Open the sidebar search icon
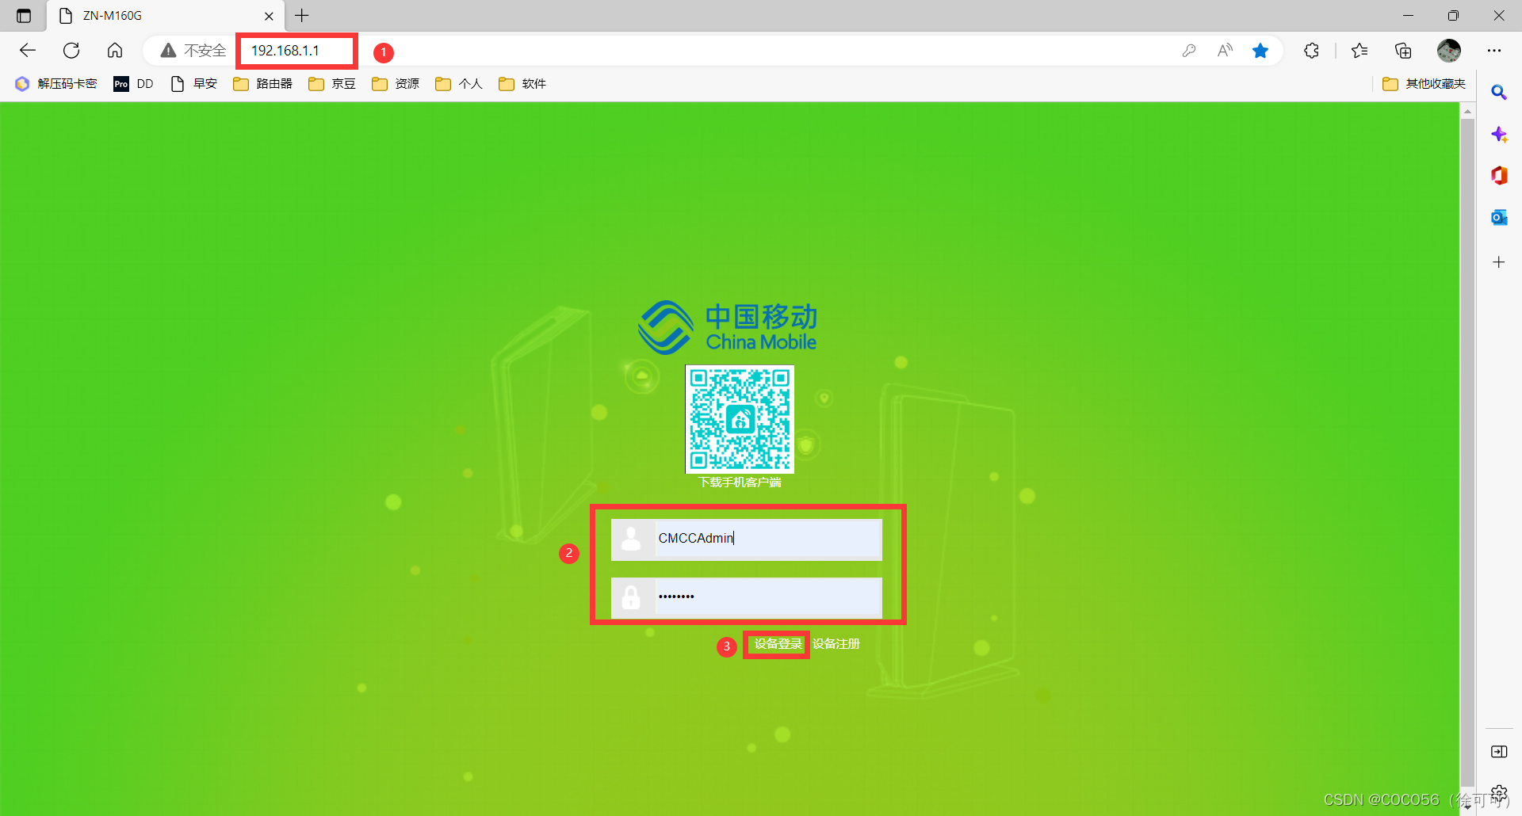Viewport: 1522px width, 816px height. [x=1499, y=93]
